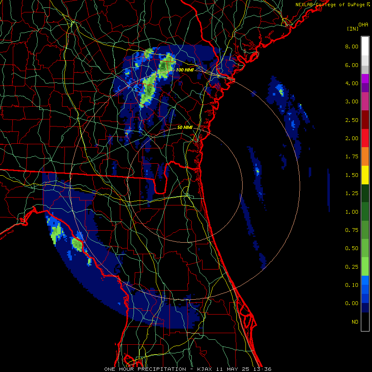Click the 100 NMI range ring label
This screenshot has height=372, width=372.
click(185, 70)
